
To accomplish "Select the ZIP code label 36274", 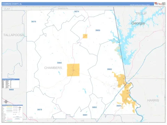I will pyautogui.click(x=77, y=11).
